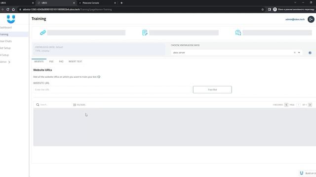Go to next page in table pagination
316x177 pixels.
[310, 105]
